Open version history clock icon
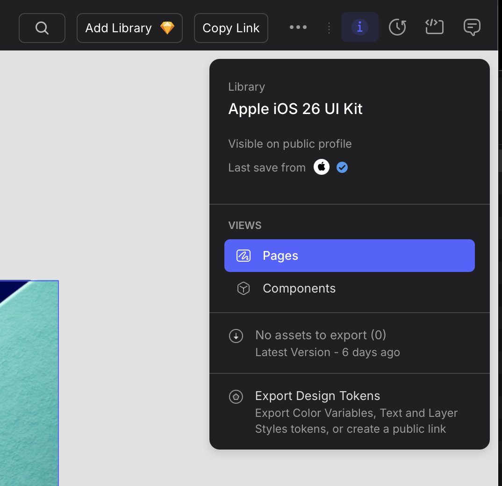 (397, 27)
